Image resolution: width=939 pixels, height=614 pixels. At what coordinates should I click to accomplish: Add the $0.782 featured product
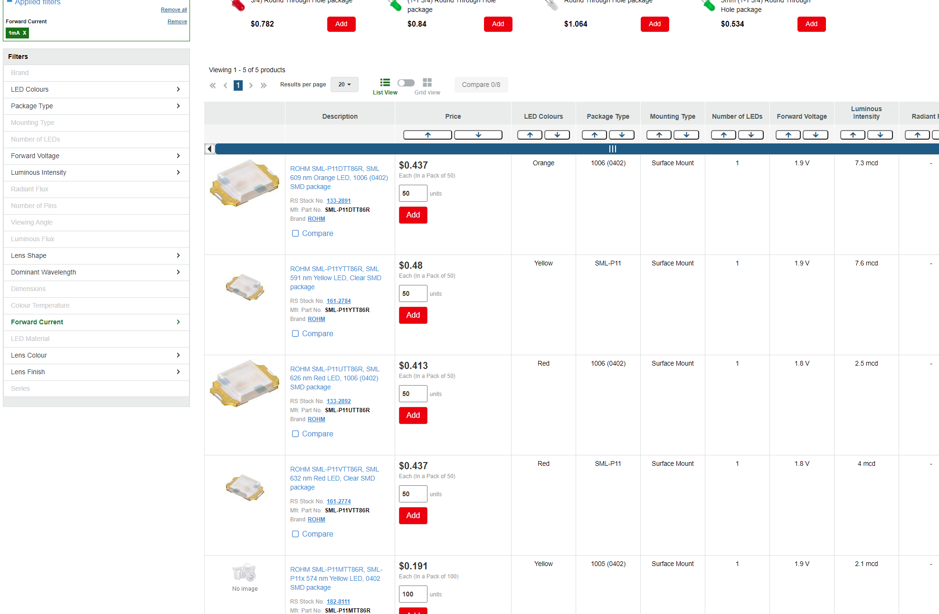coord(341,24)
